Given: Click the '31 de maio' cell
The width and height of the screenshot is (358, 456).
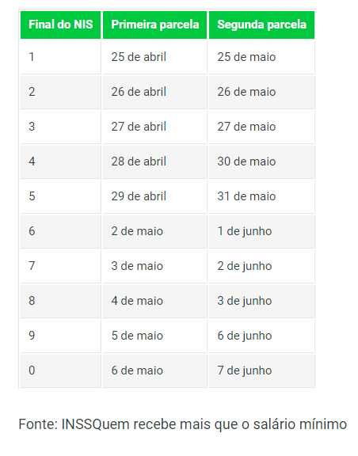Looking at the screenshot, I should 261,196.
